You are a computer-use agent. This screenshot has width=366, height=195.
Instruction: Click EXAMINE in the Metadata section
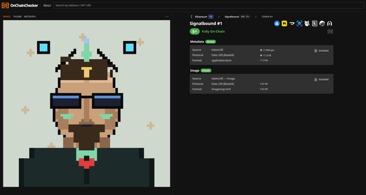coord(322,51)
